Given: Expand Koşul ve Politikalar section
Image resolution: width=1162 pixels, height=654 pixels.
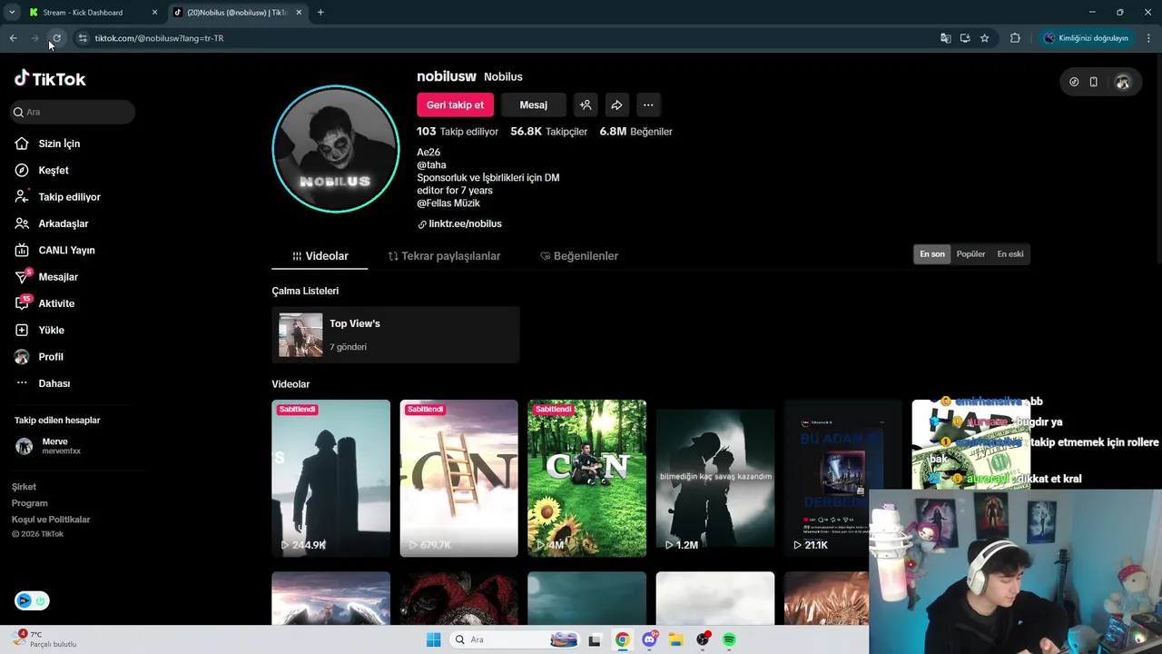Looking at the screenshot, I should tap(51, 520).
